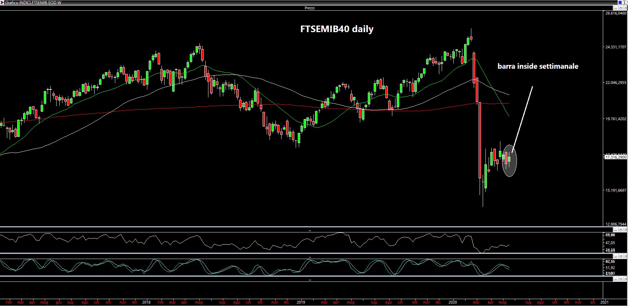Close the empty bottom indicator pane
Image resolution: width=628 pixels, height=306 pixels.
tap(625, 279)
